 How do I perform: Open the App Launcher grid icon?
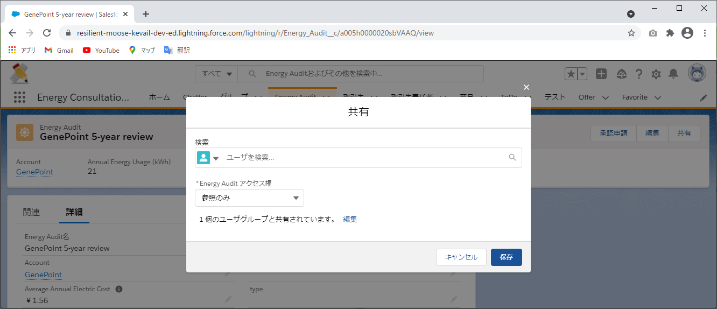tap(19, 97)
